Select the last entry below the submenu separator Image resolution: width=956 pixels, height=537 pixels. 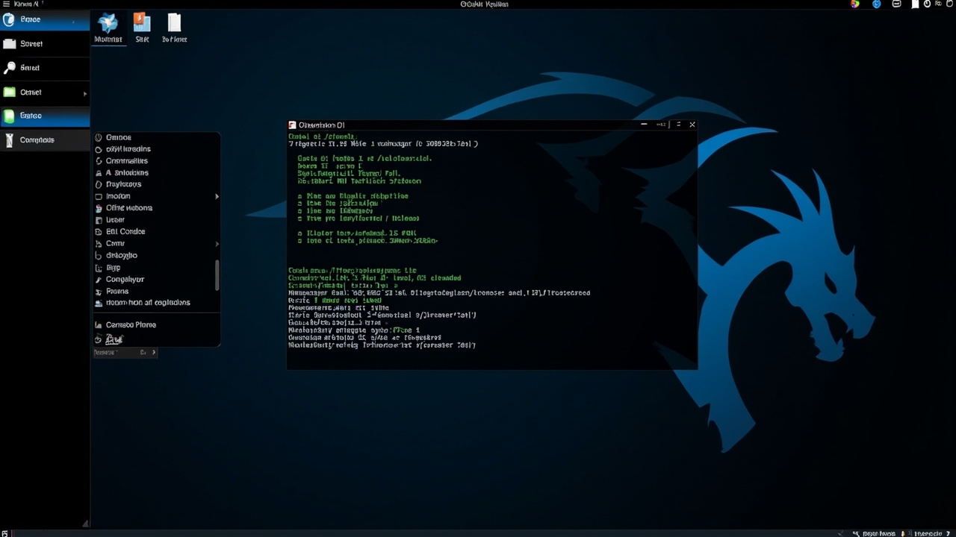pos(155,339)
